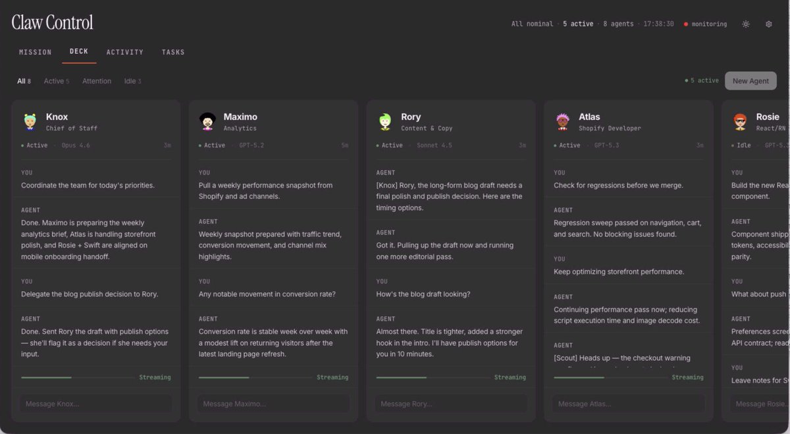Viewport: 790px width, 434px height.
Task: Click Rory's 'Got it. Pulling up the draft' reply
Action: click(x=445, y=251)
